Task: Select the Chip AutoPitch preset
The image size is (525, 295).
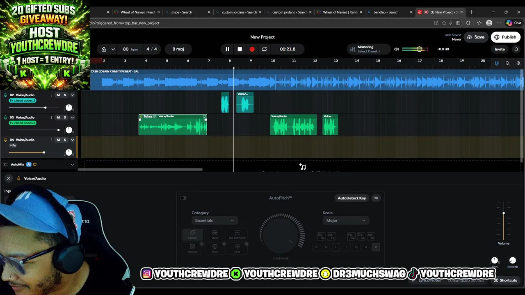Action: click(x=237, y=248)
